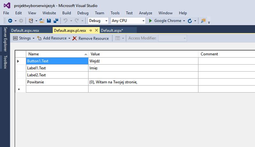Click the Wejdź value cell
The width and height of the screenshot is (255, 147).
(143, 61)
